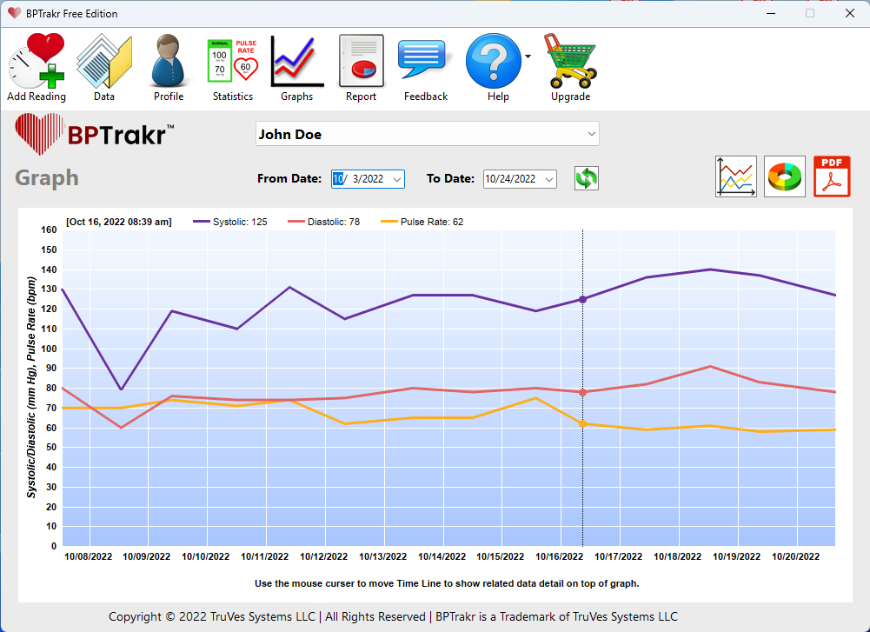Send Feedback about BPTrakr
870x632 pixels.
click(x=425, y=61)
